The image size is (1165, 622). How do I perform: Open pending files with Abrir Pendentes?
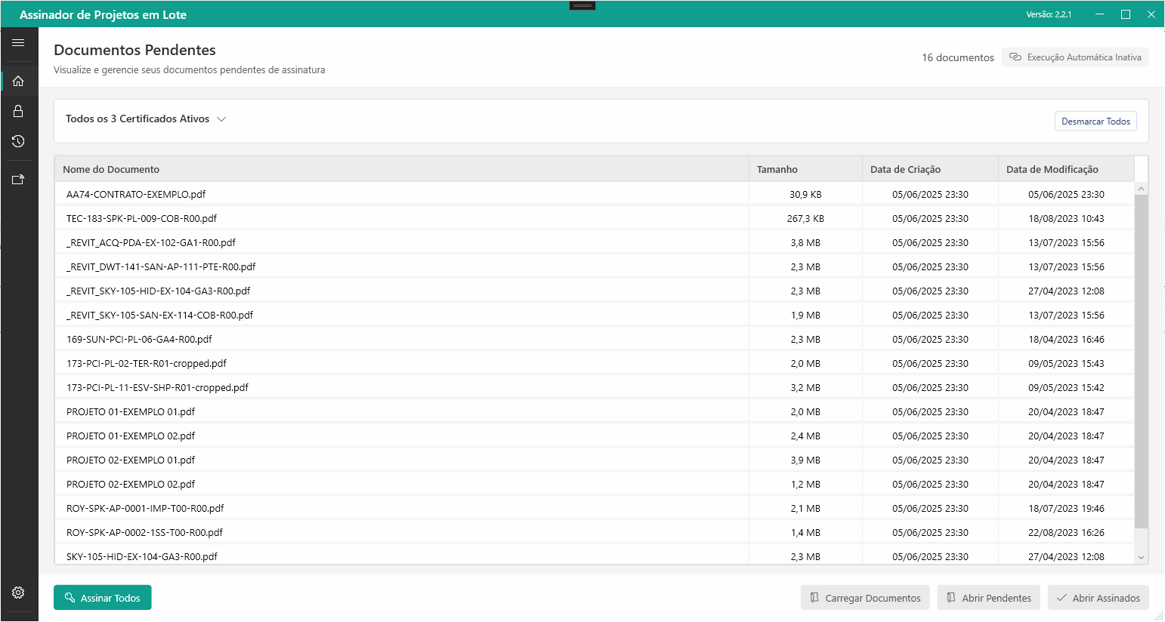click(988, 597)
